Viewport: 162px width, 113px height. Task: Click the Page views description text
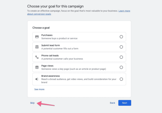pos(74,69)
